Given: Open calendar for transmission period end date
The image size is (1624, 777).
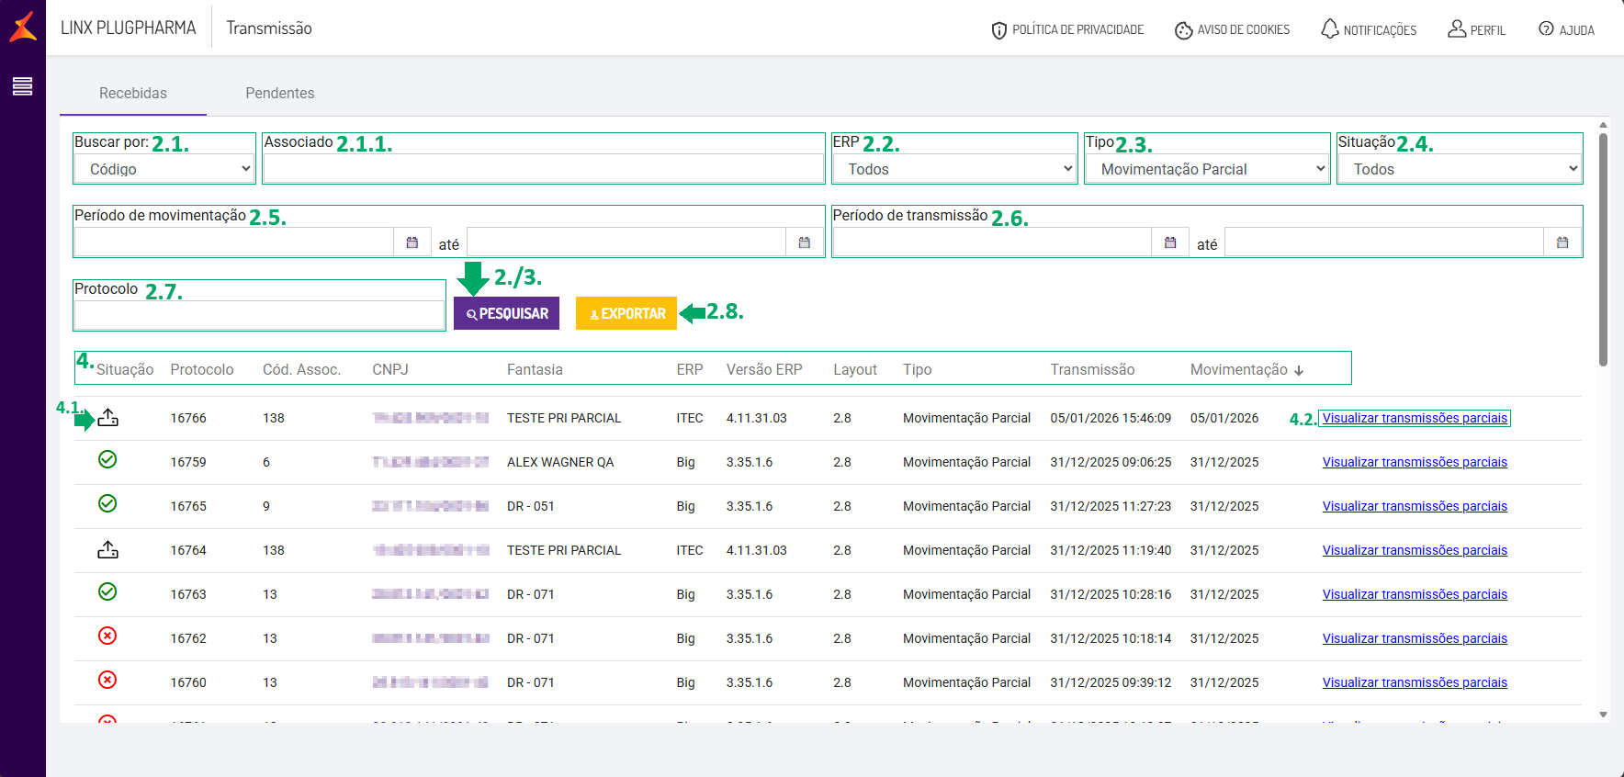Looking at the screenshot, I should click(x=1562, y=242).
